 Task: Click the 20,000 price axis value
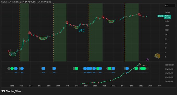167,21
